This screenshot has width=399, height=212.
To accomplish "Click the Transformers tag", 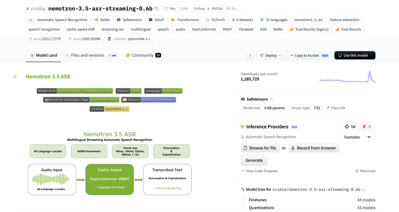I will pyautogui.click(x=185, y=20).
